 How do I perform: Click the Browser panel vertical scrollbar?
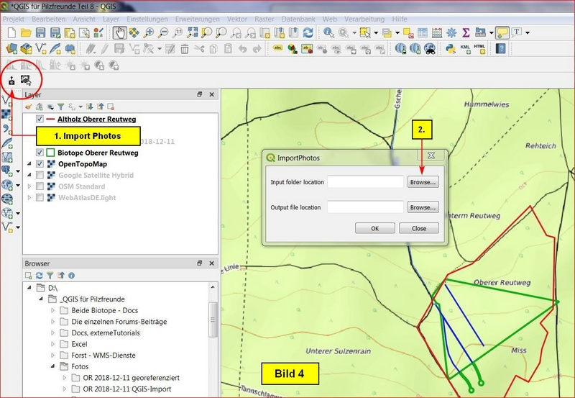tap(213, 320)
